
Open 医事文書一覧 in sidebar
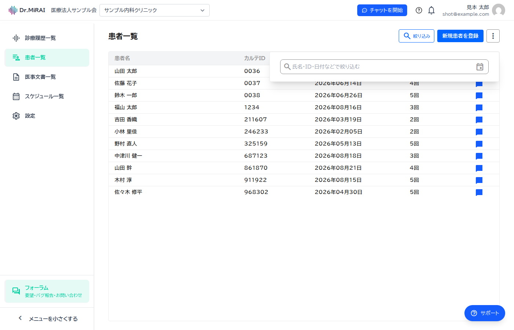(47, 77)
